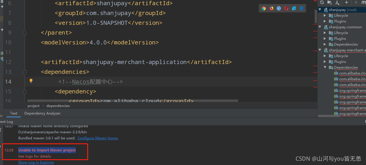This screenshot has width=366, height=165.
Task: Click the D:/shanjumaven/apache-maven-3.3.9/bin path text
Action: coord(52,132)
